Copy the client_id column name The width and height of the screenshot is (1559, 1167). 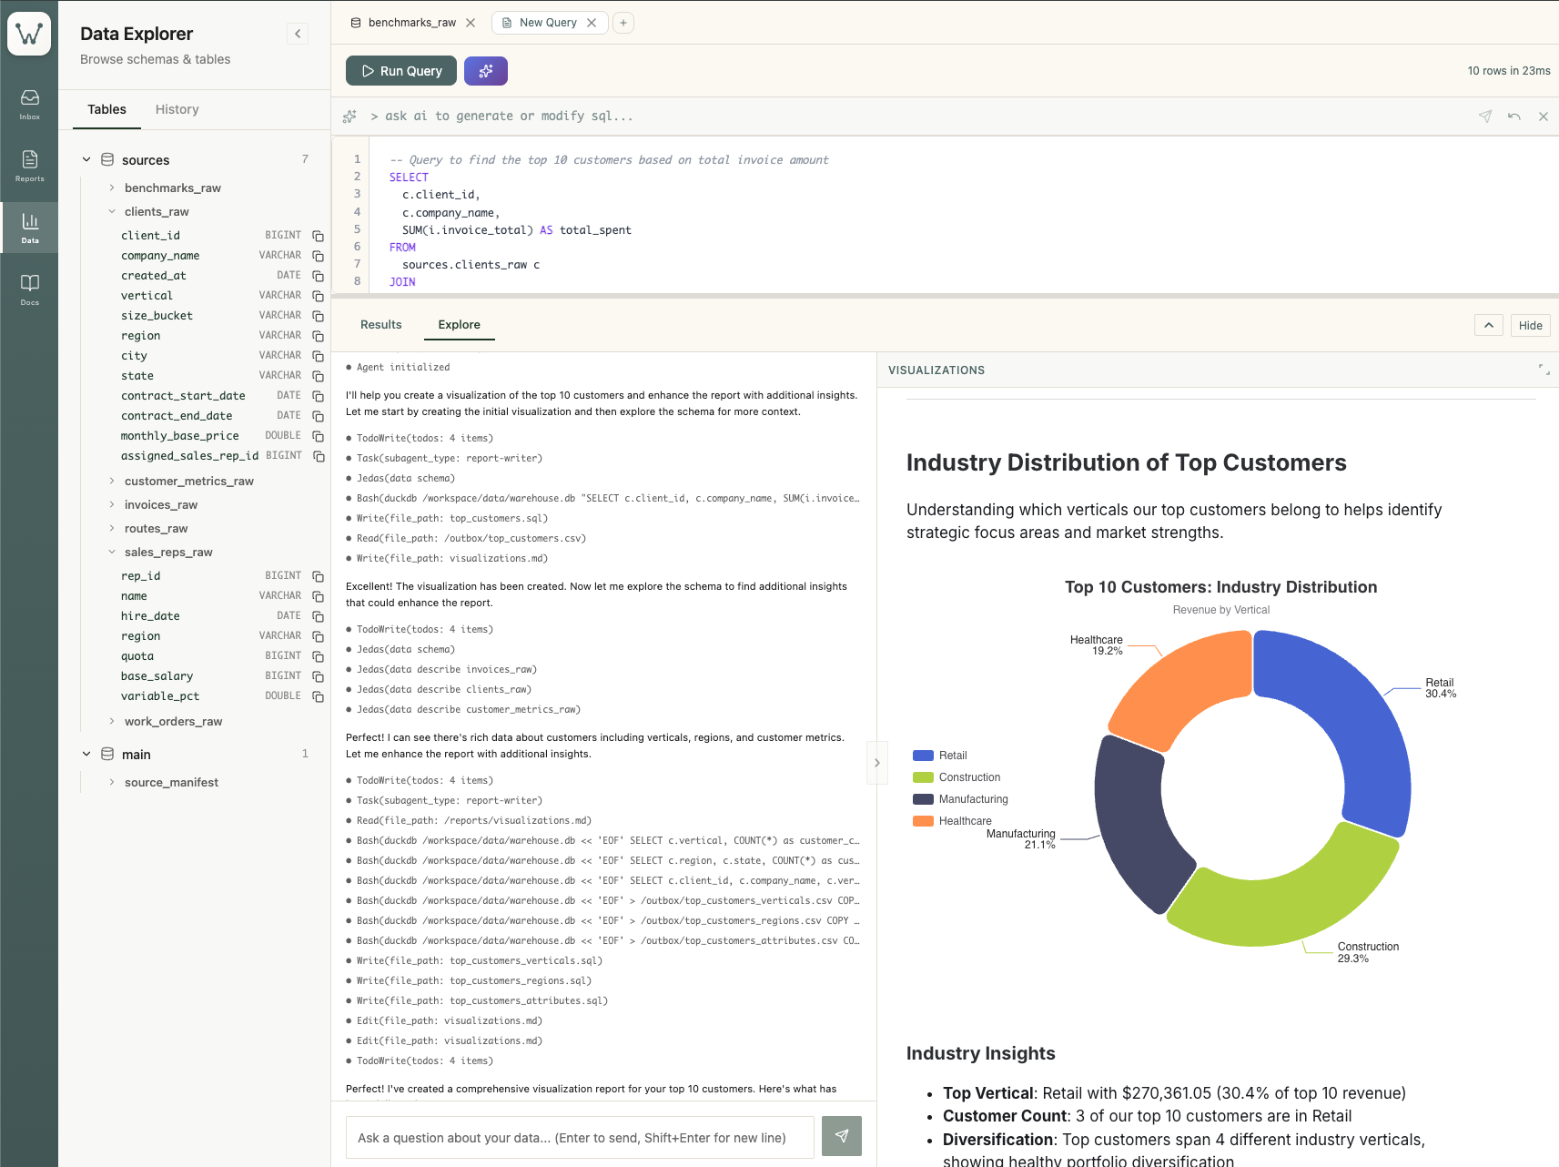point(318,236)
